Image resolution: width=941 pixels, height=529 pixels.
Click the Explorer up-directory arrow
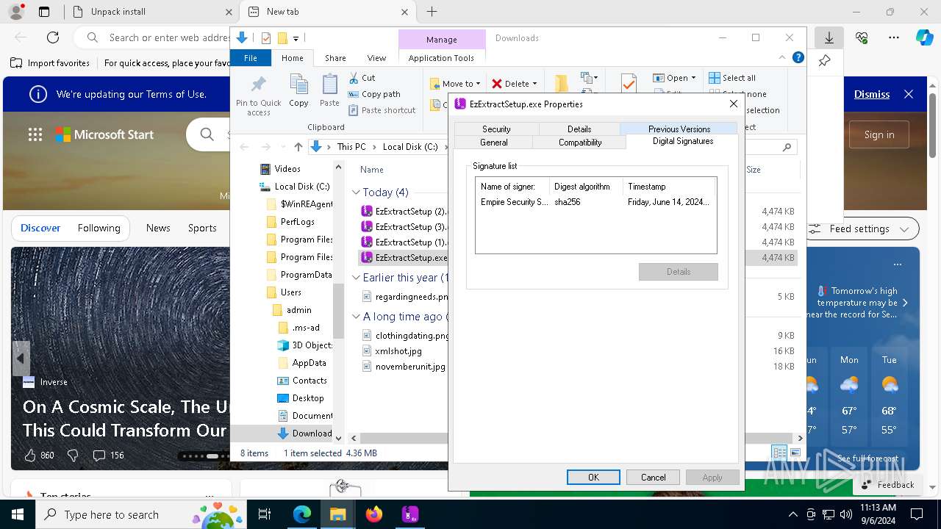pos(298,147)
